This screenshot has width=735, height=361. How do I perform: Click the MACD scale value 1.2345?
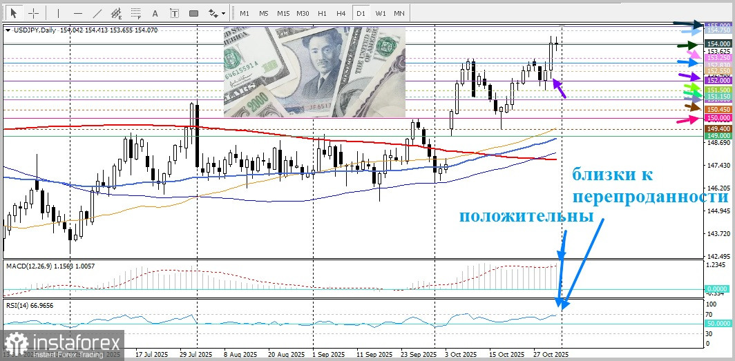pos(716,265)
